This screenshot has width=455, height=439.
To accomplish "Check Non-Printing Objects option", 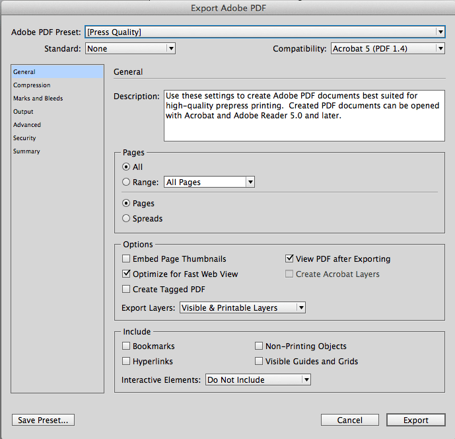I will 259,346.
